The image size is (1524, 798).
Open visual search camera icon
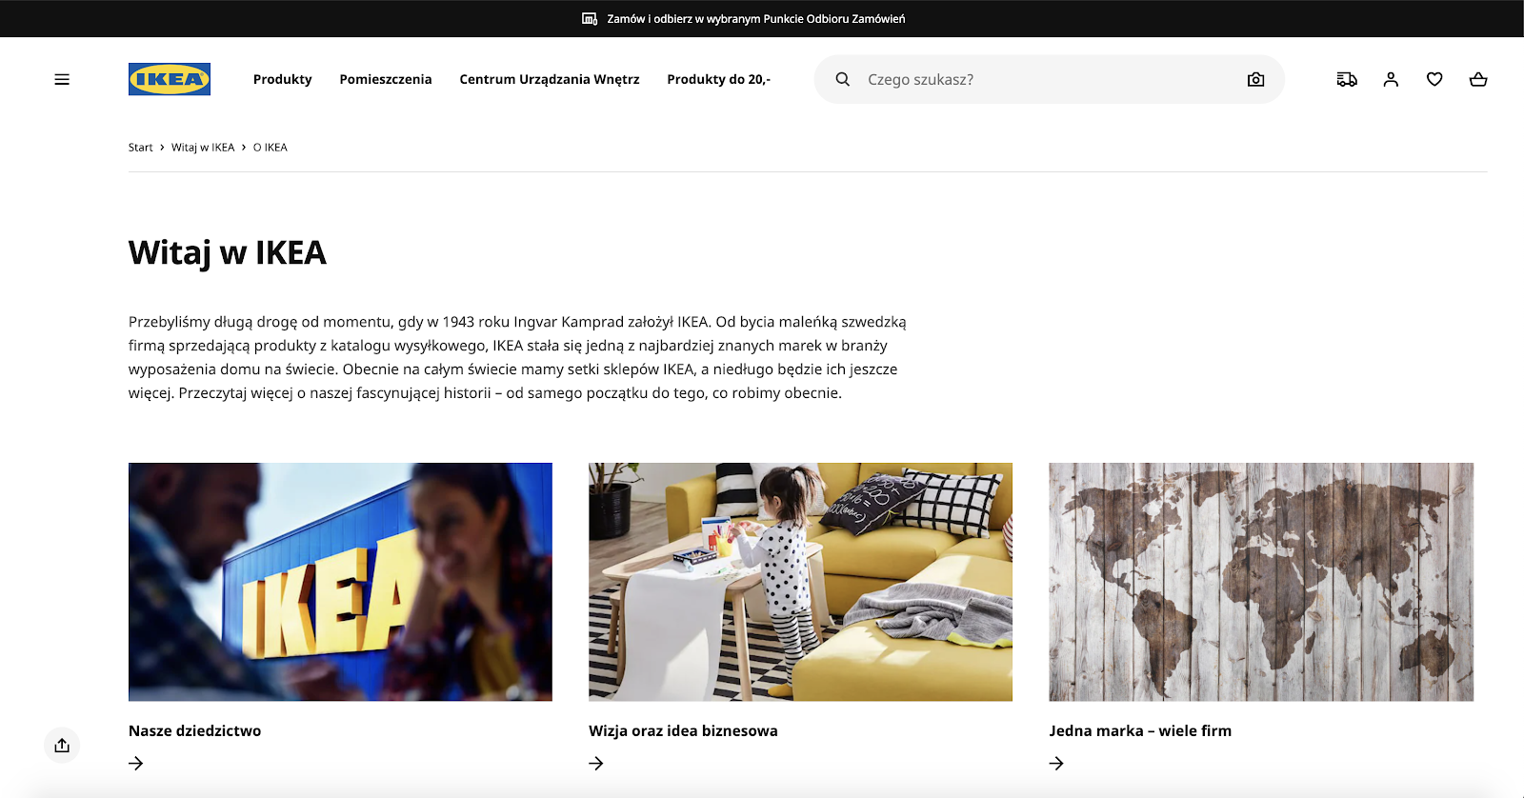1255,80
